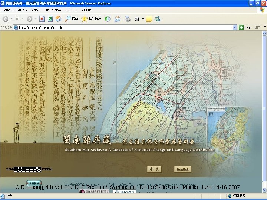Viewport: 267px width, 200px height.
Task: Go to Home page via house icon
Action: click(58, 19)
